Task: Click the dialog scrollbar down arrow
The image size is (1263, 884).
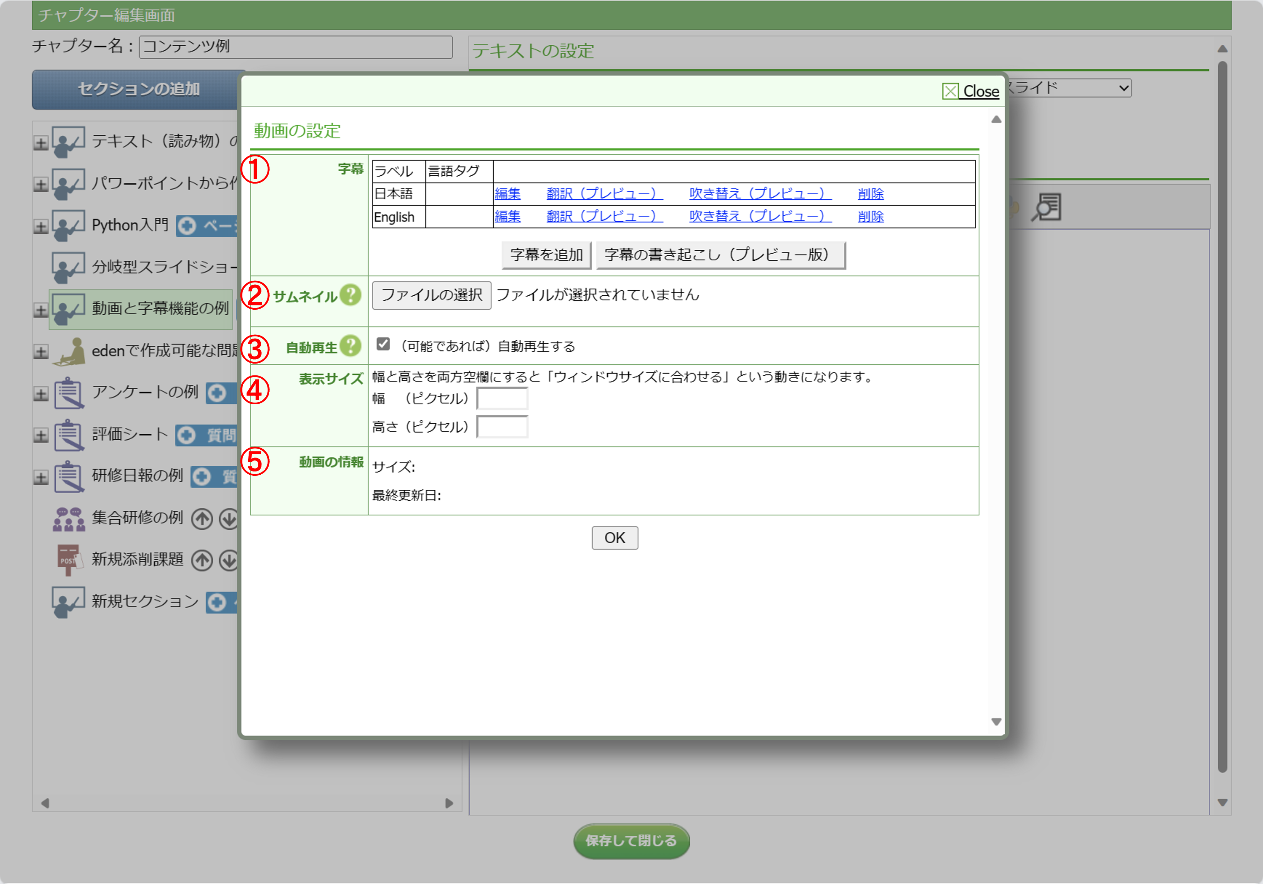Action: 996,722
